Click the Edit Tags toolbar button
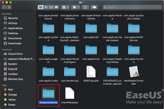Image resolution: width=164 pixels, height=109 pixels. (x=94, y=7)
